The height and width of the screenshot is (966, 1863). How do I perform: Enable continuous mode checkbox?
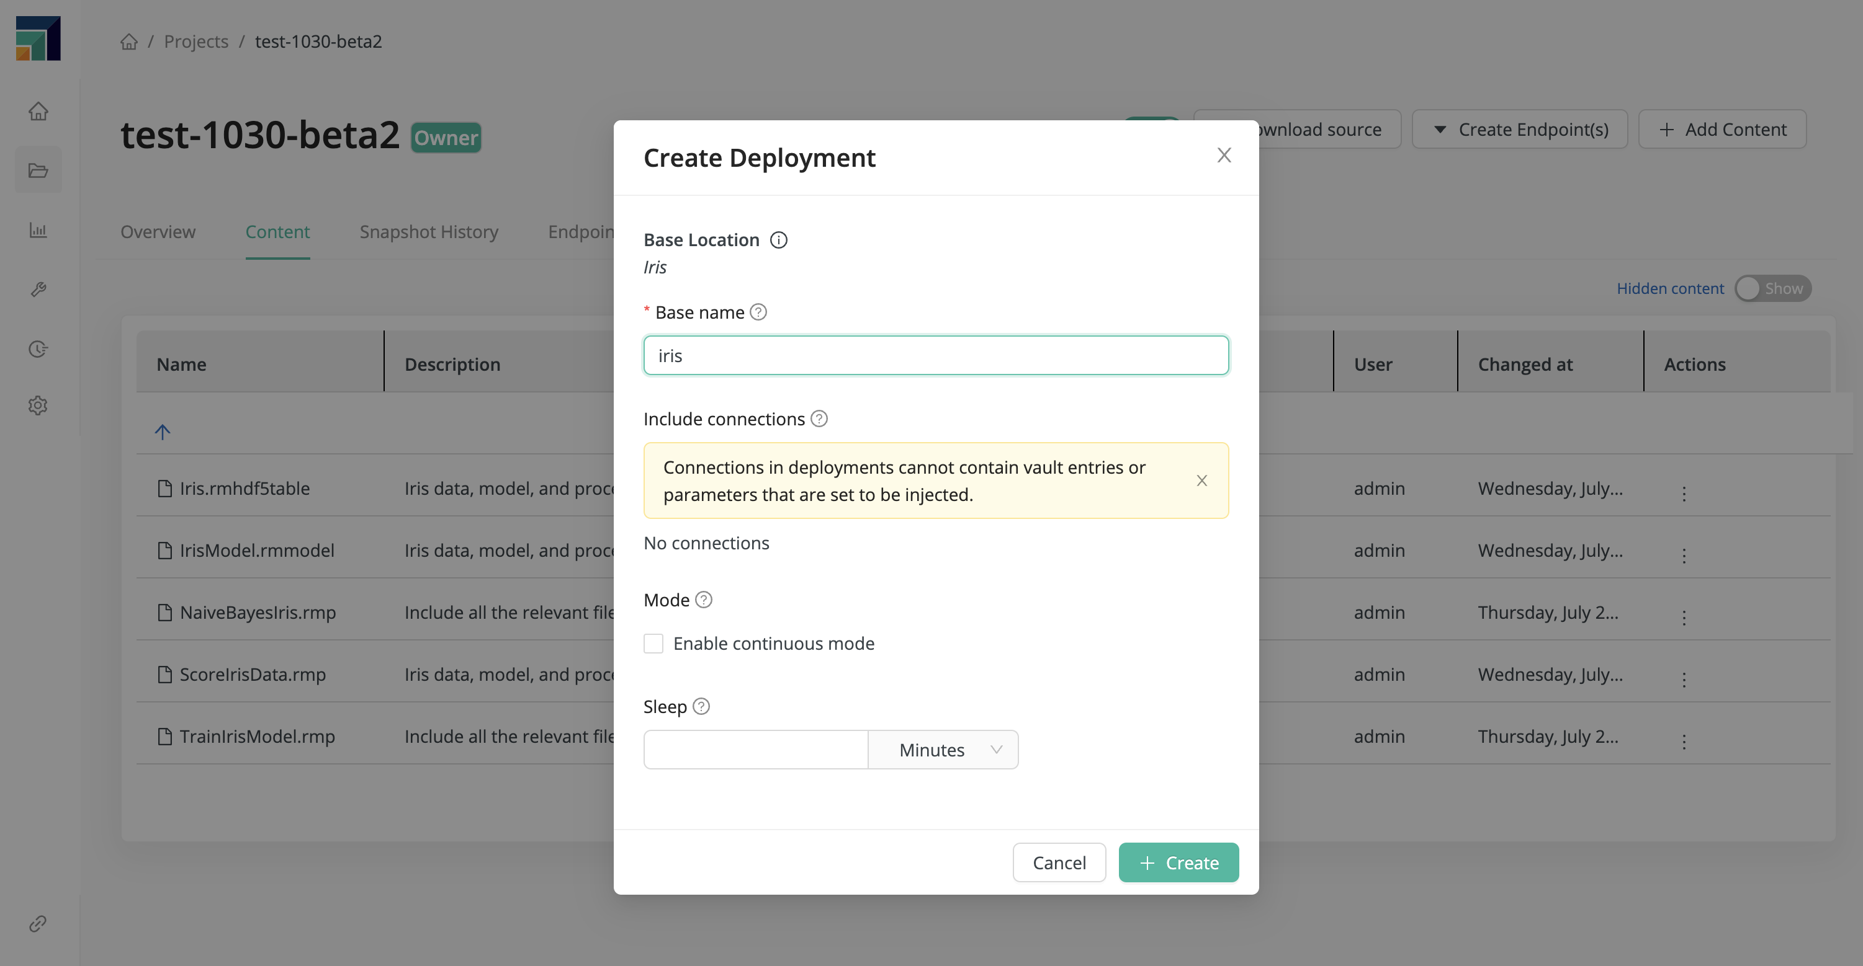[653, 642]
